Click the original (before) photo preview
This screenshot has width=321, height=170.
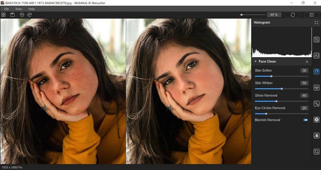tap(63, 91)
